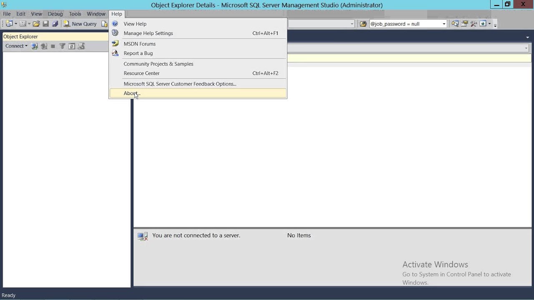Open the Debug menu

tap(55, 14)
